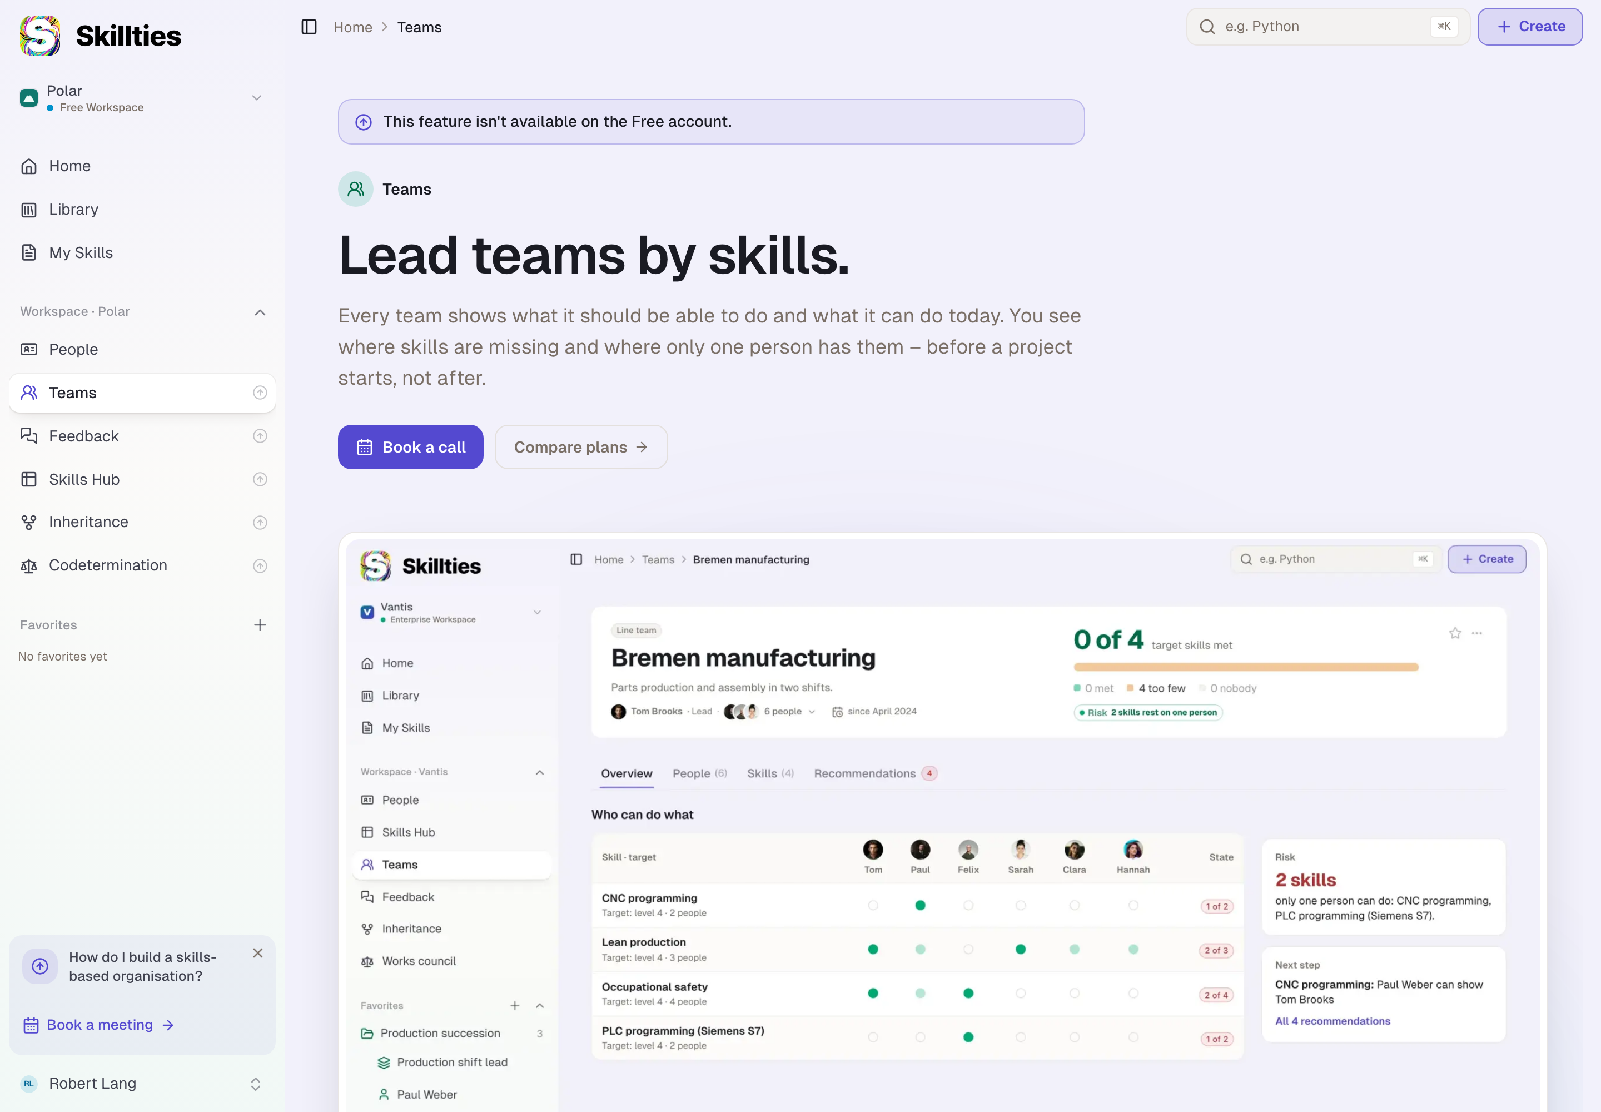Click the orange target skills progress bar
This screenshot has height=1112, width=1601.
(x=1246, y=668)
